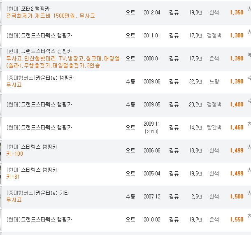Viewport: 251px width, 235px height.
Task: Click the date 2009.11
Action: [x=152, y=124]
